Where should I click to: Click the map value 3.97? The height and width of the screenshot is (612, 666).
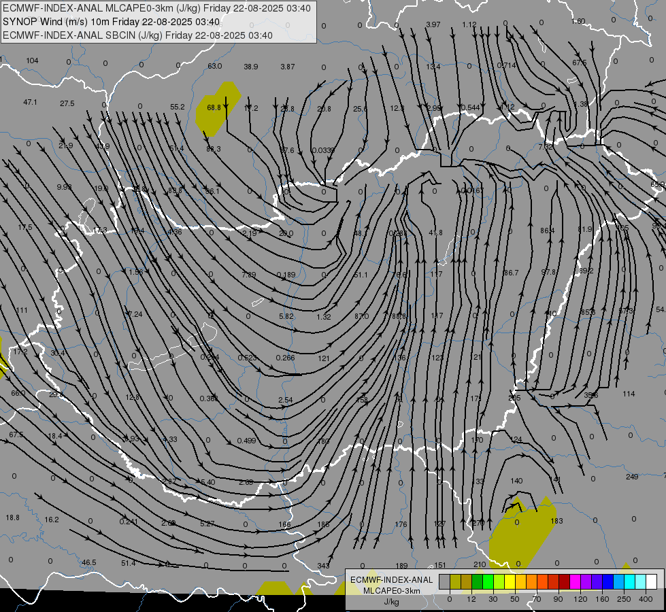click(x=433, y=24)
